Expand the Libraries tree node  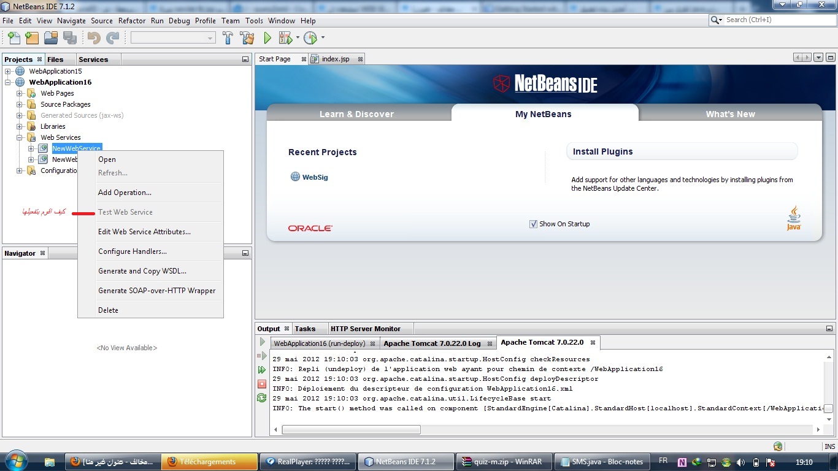click(20, 126)
